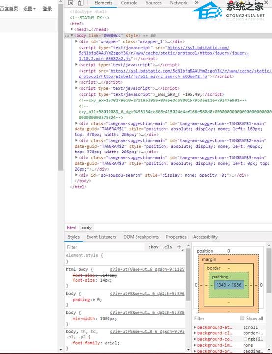Click the struck-through font-size .14rem declaration
The width and height of the screenshot is (272, 354).
click(x=95, y=275)
